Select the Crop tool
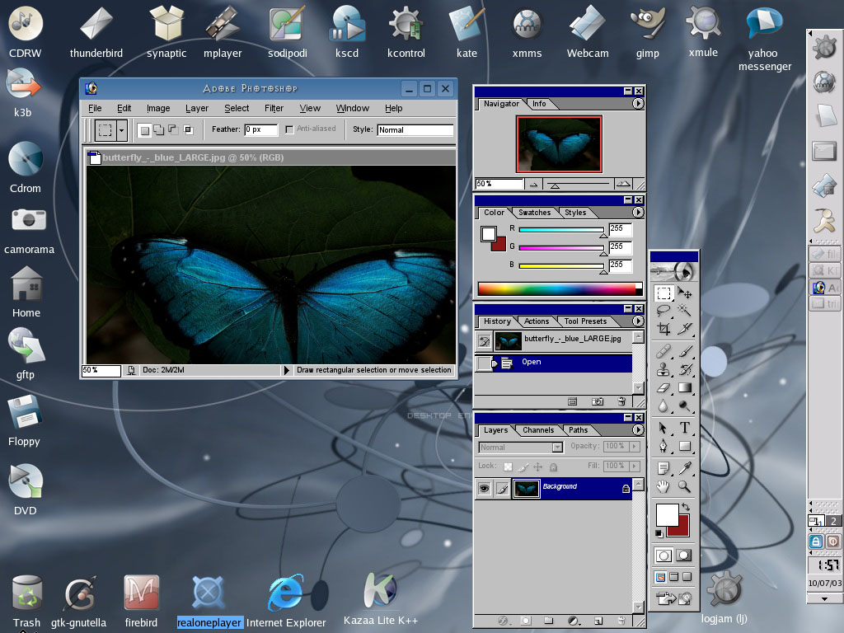 (663, 328)
